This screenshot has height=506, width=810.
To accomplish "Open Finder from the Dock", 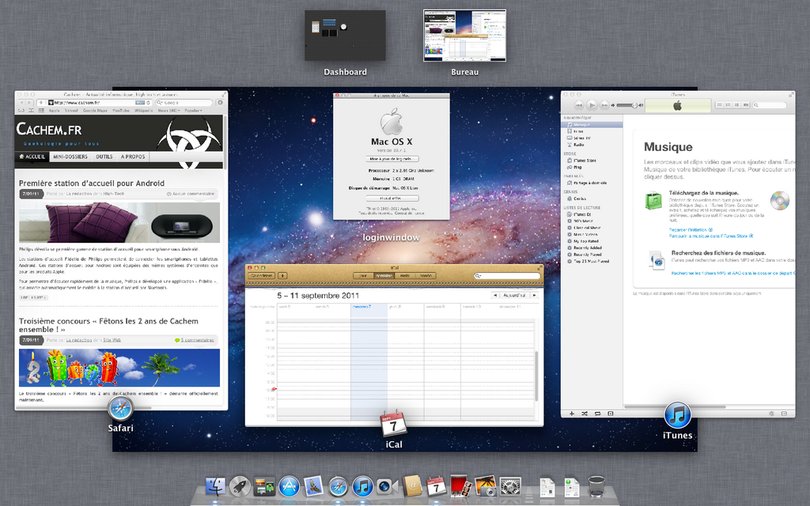I will click(x=215, y=486).
